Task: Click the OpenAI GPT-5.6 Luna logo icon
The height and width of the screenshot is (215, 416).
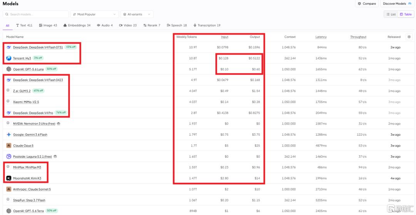Action: click(9, 69)
